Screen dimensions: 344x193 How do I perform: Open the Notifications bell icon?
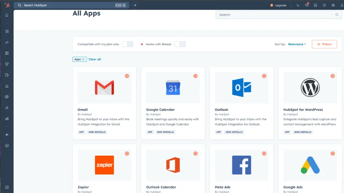(x=342, y=5)
